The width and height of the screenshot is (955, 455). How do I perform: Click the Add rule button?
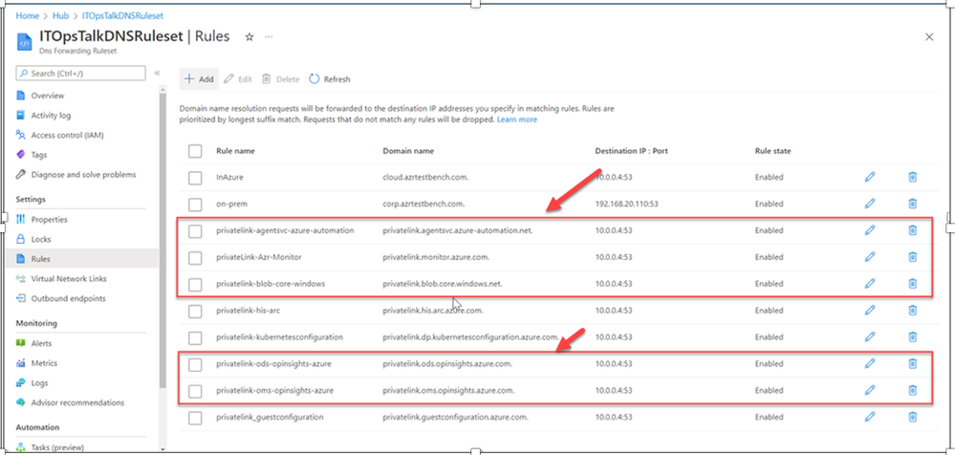[x=199, y=79]
